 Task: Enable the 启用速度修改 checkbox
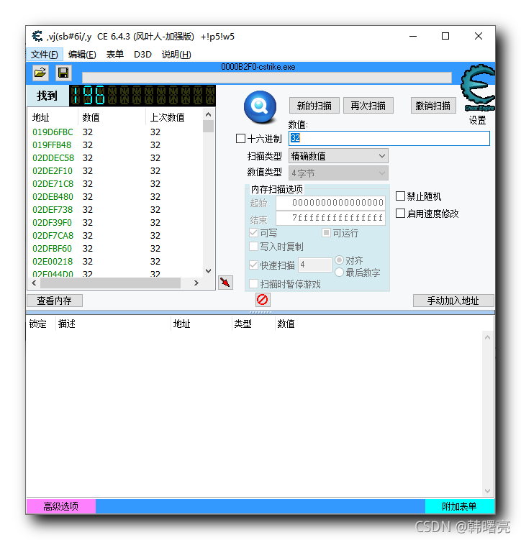(x=400, y=213)
